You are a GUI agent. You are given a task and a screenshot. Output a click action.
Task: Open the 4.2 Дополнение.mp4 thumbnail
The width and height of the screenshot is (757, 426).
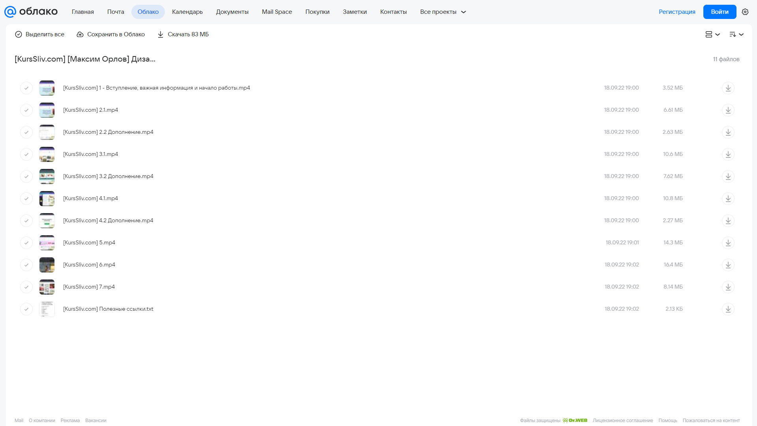[x=47, y=221]
